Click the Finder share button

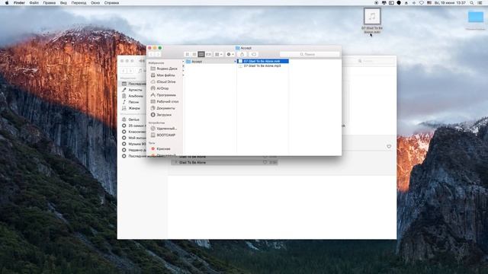[x=242, y=54]
